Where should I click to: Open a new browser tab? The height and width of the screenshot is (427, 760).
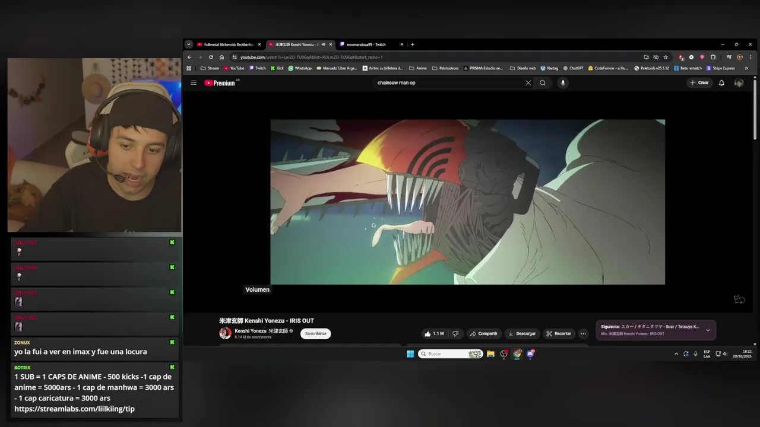pos(413,44)
